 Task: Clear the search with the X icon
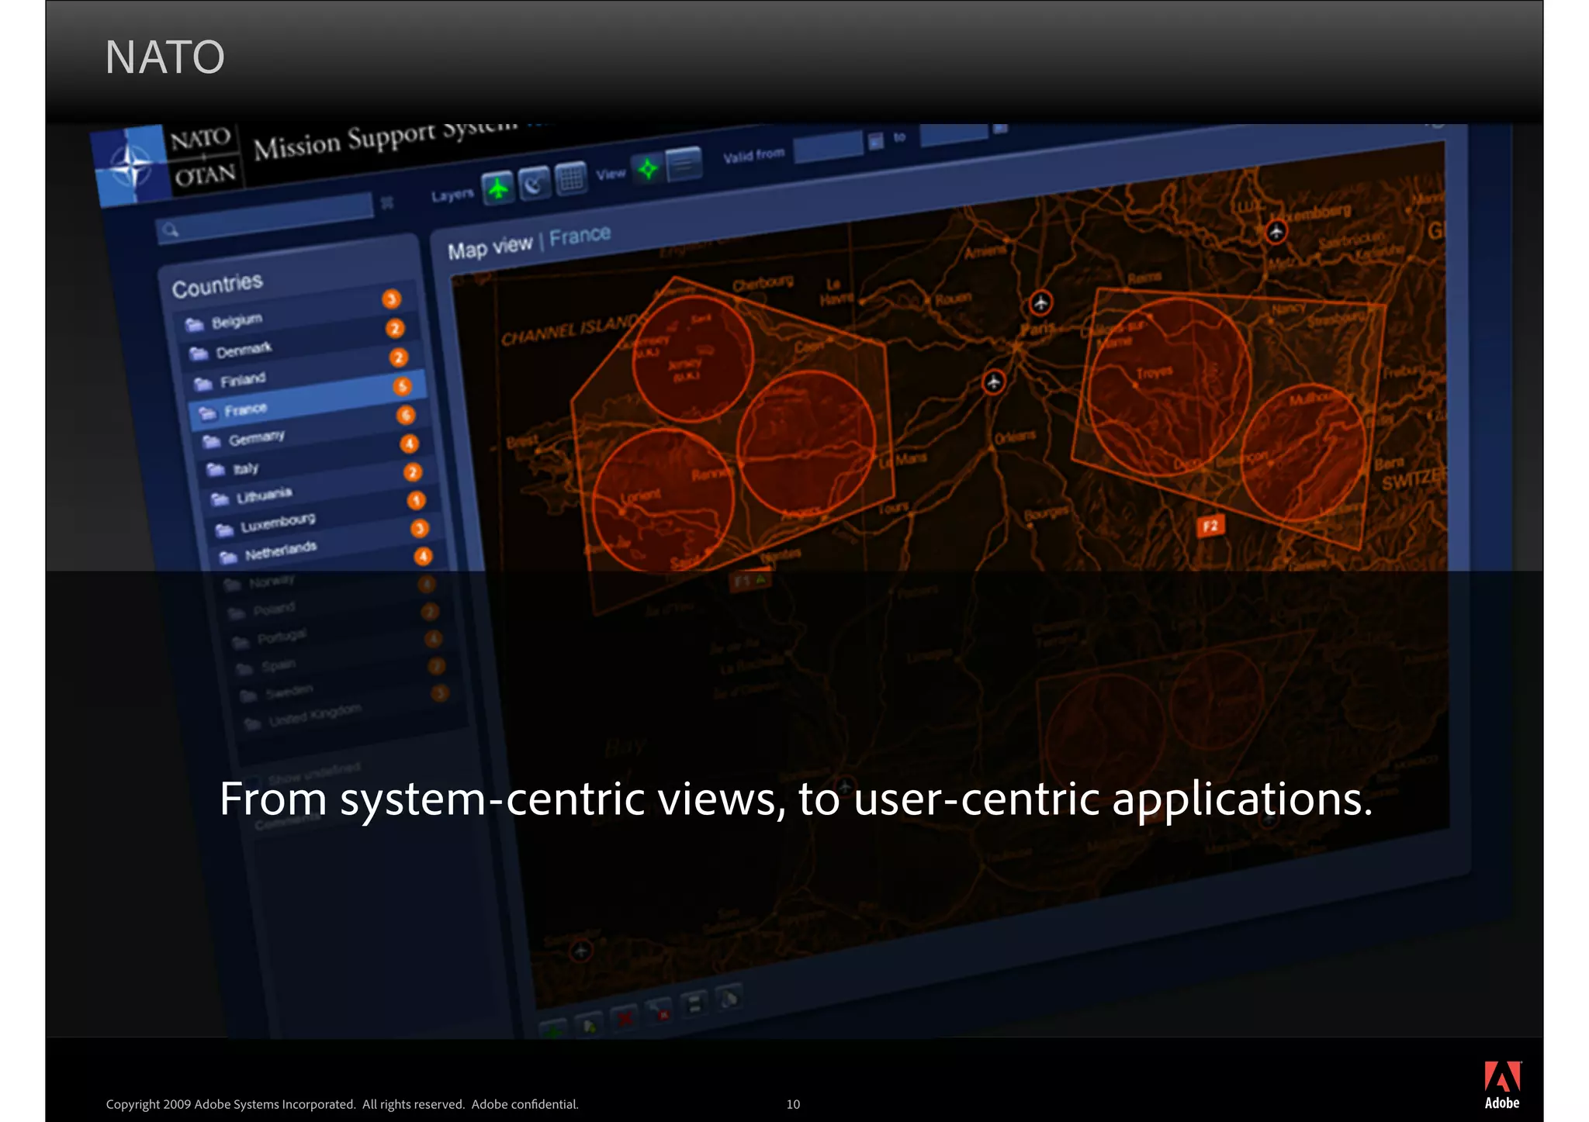tap(387, 202)
